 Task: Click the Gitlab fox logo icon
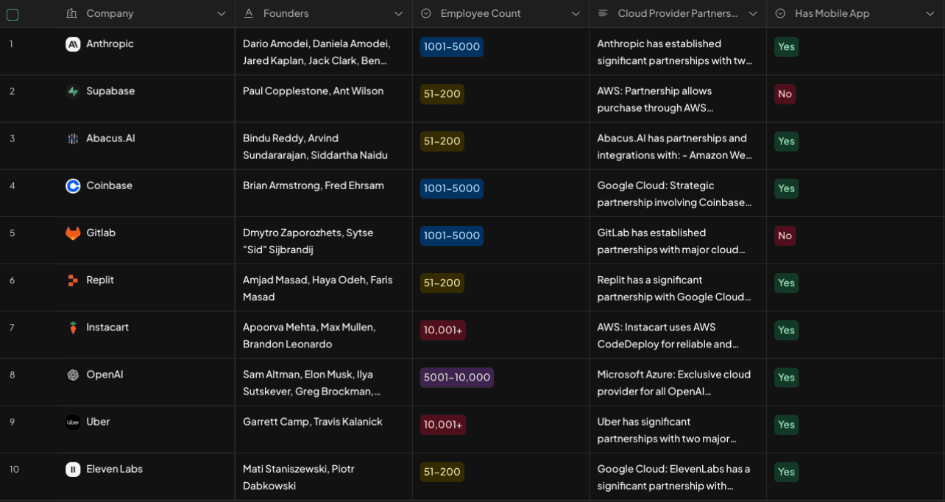73,233
